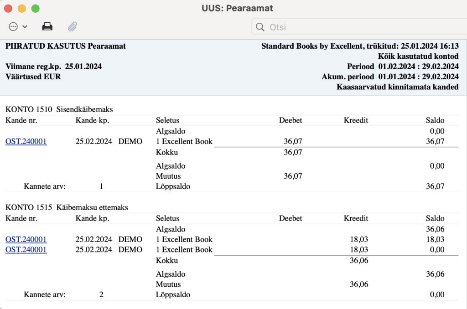Open the ellipsis actions menu icon
The image size is (467, 309).
point(13,27)
